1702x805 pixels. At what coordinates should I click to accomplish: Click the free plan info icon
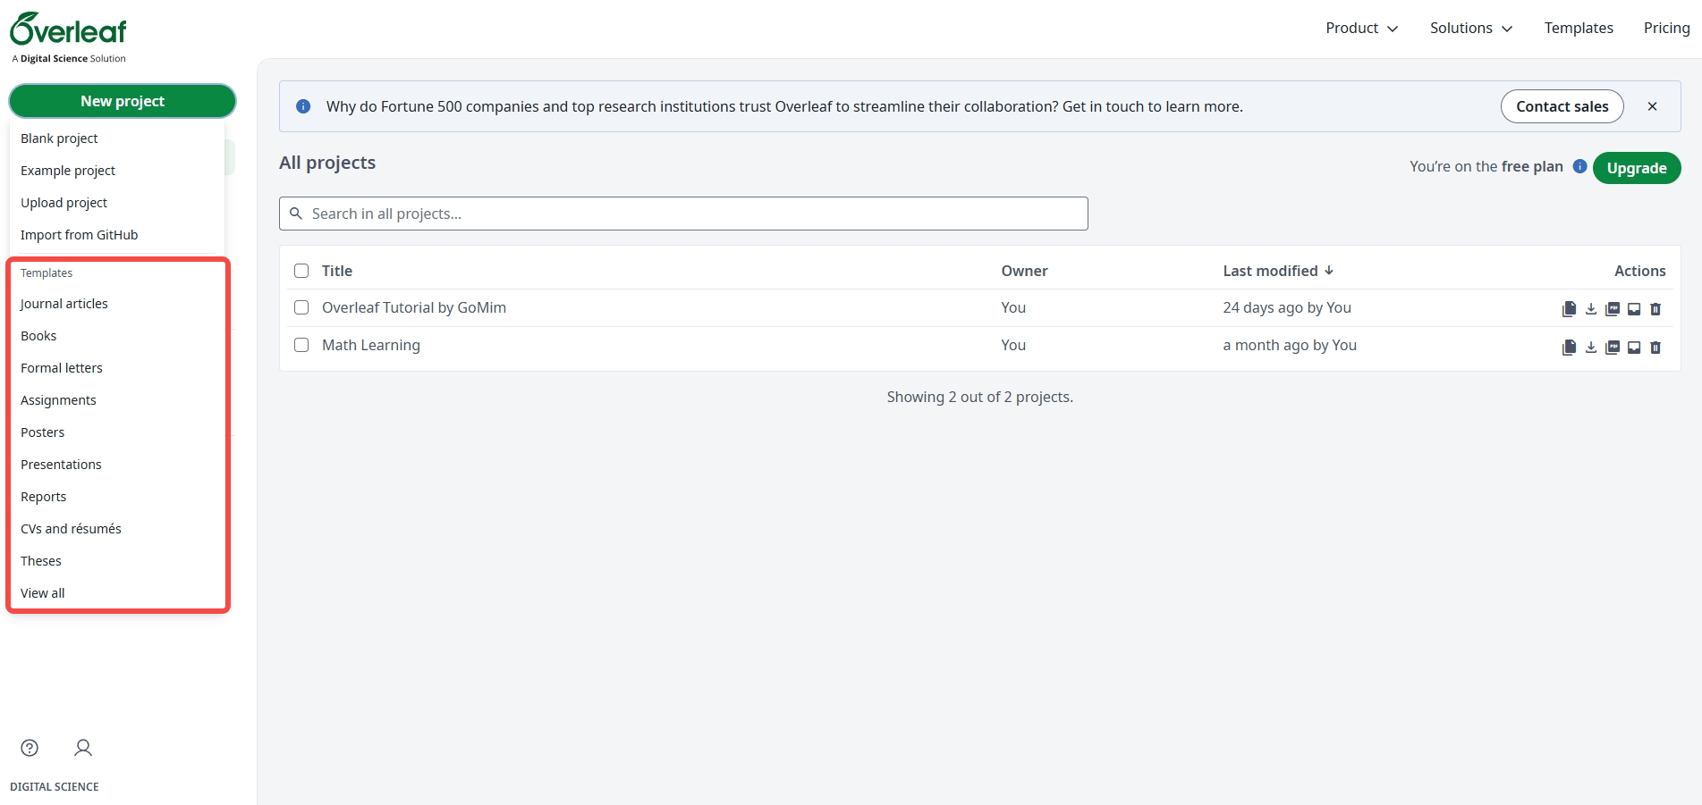point(1579,166)
